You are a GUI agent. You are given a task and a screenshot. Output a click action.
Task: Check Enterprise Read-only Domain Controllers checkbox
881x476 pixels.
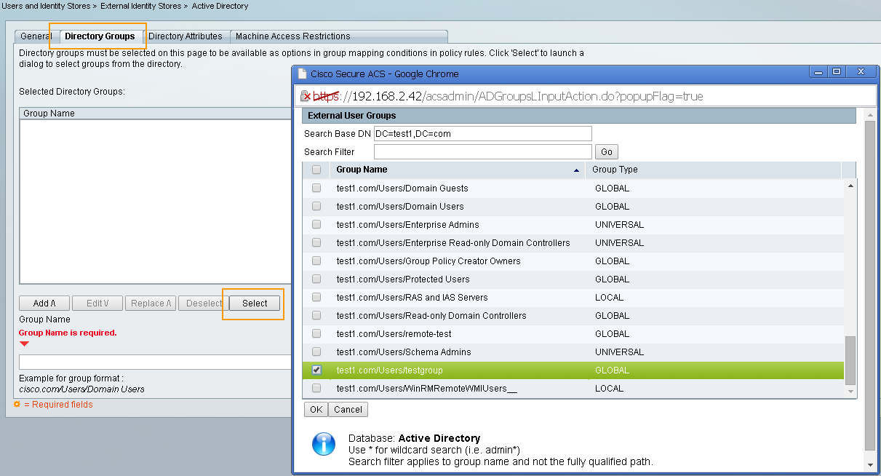coord(316,242)
